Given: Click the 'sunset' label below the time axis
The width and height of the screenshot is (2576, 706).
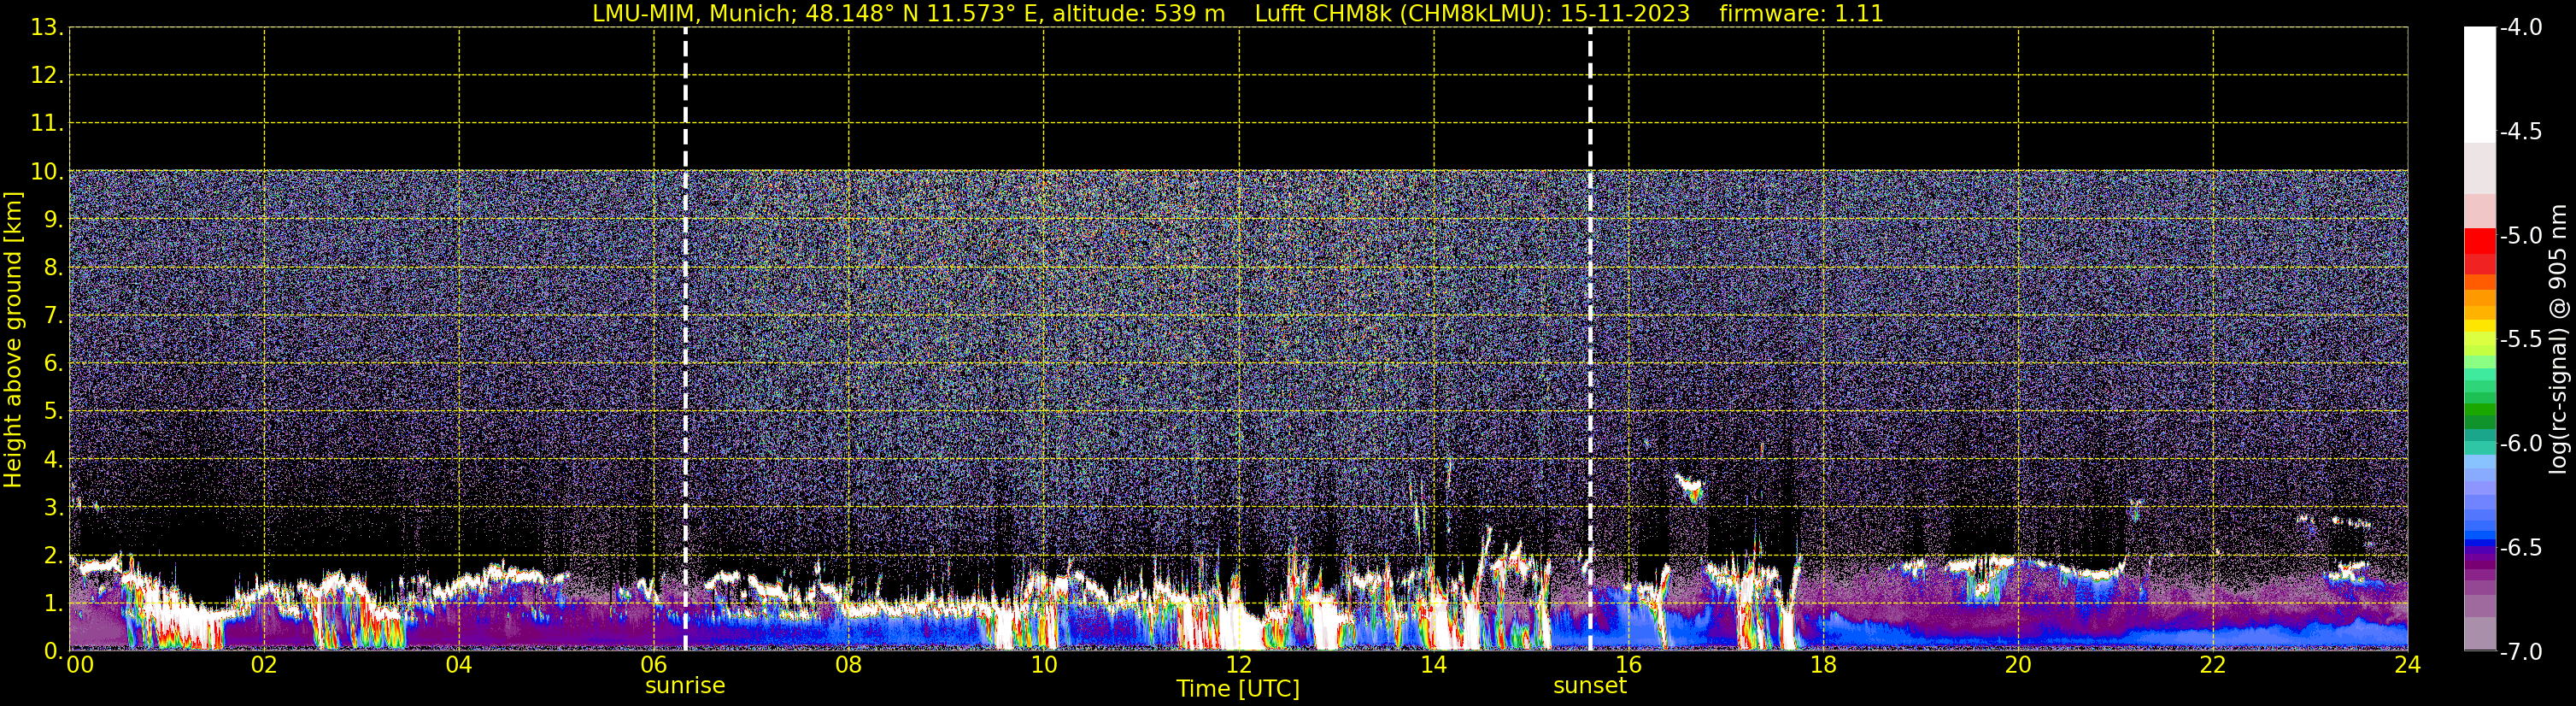Looking at the screenshot, I should click(x=1590, y=686).
